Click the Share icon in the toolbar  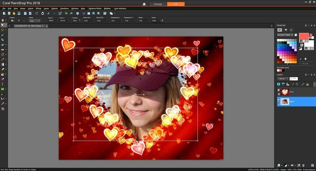[36, 14]
